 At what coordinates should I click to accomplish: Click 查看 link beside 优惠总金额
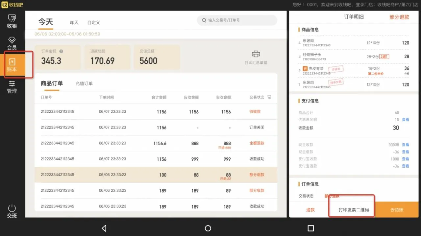pos(406,120)
